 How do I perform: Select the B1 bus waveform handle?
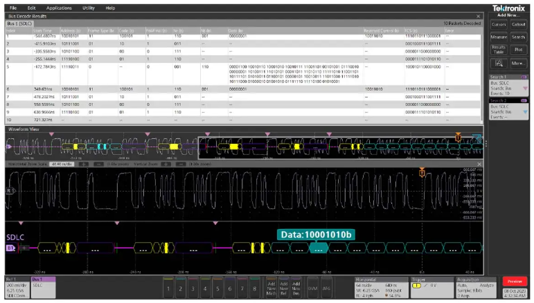pos(10,248)
